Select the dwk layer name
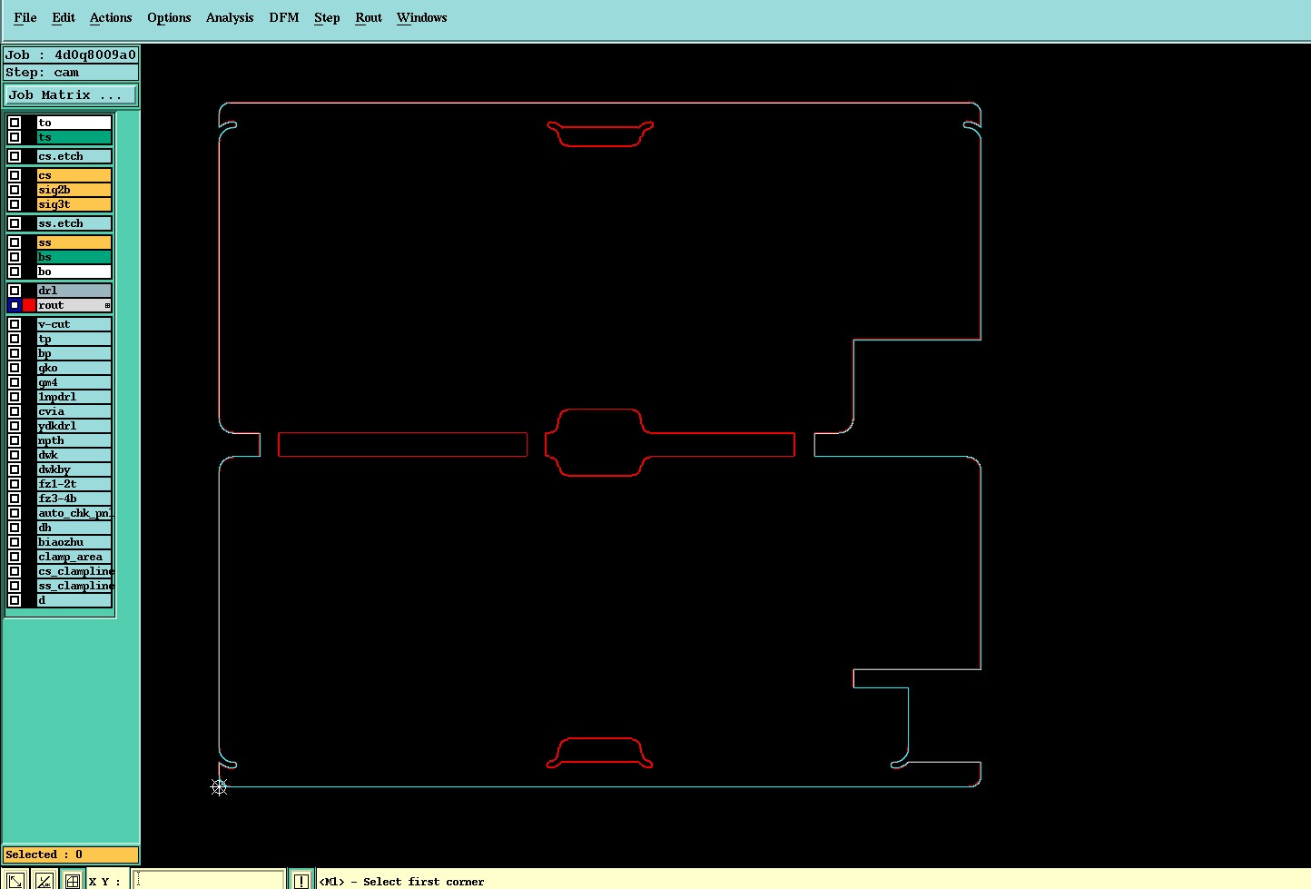Image resolution: width=1311 pixels, height=889 pixels. [74, 455]
